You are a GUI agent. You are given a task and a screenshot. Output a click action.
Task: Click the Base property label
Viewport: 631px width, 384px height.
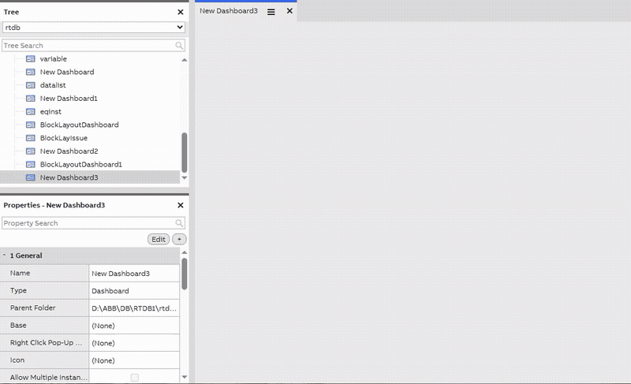tap(18, 326)
